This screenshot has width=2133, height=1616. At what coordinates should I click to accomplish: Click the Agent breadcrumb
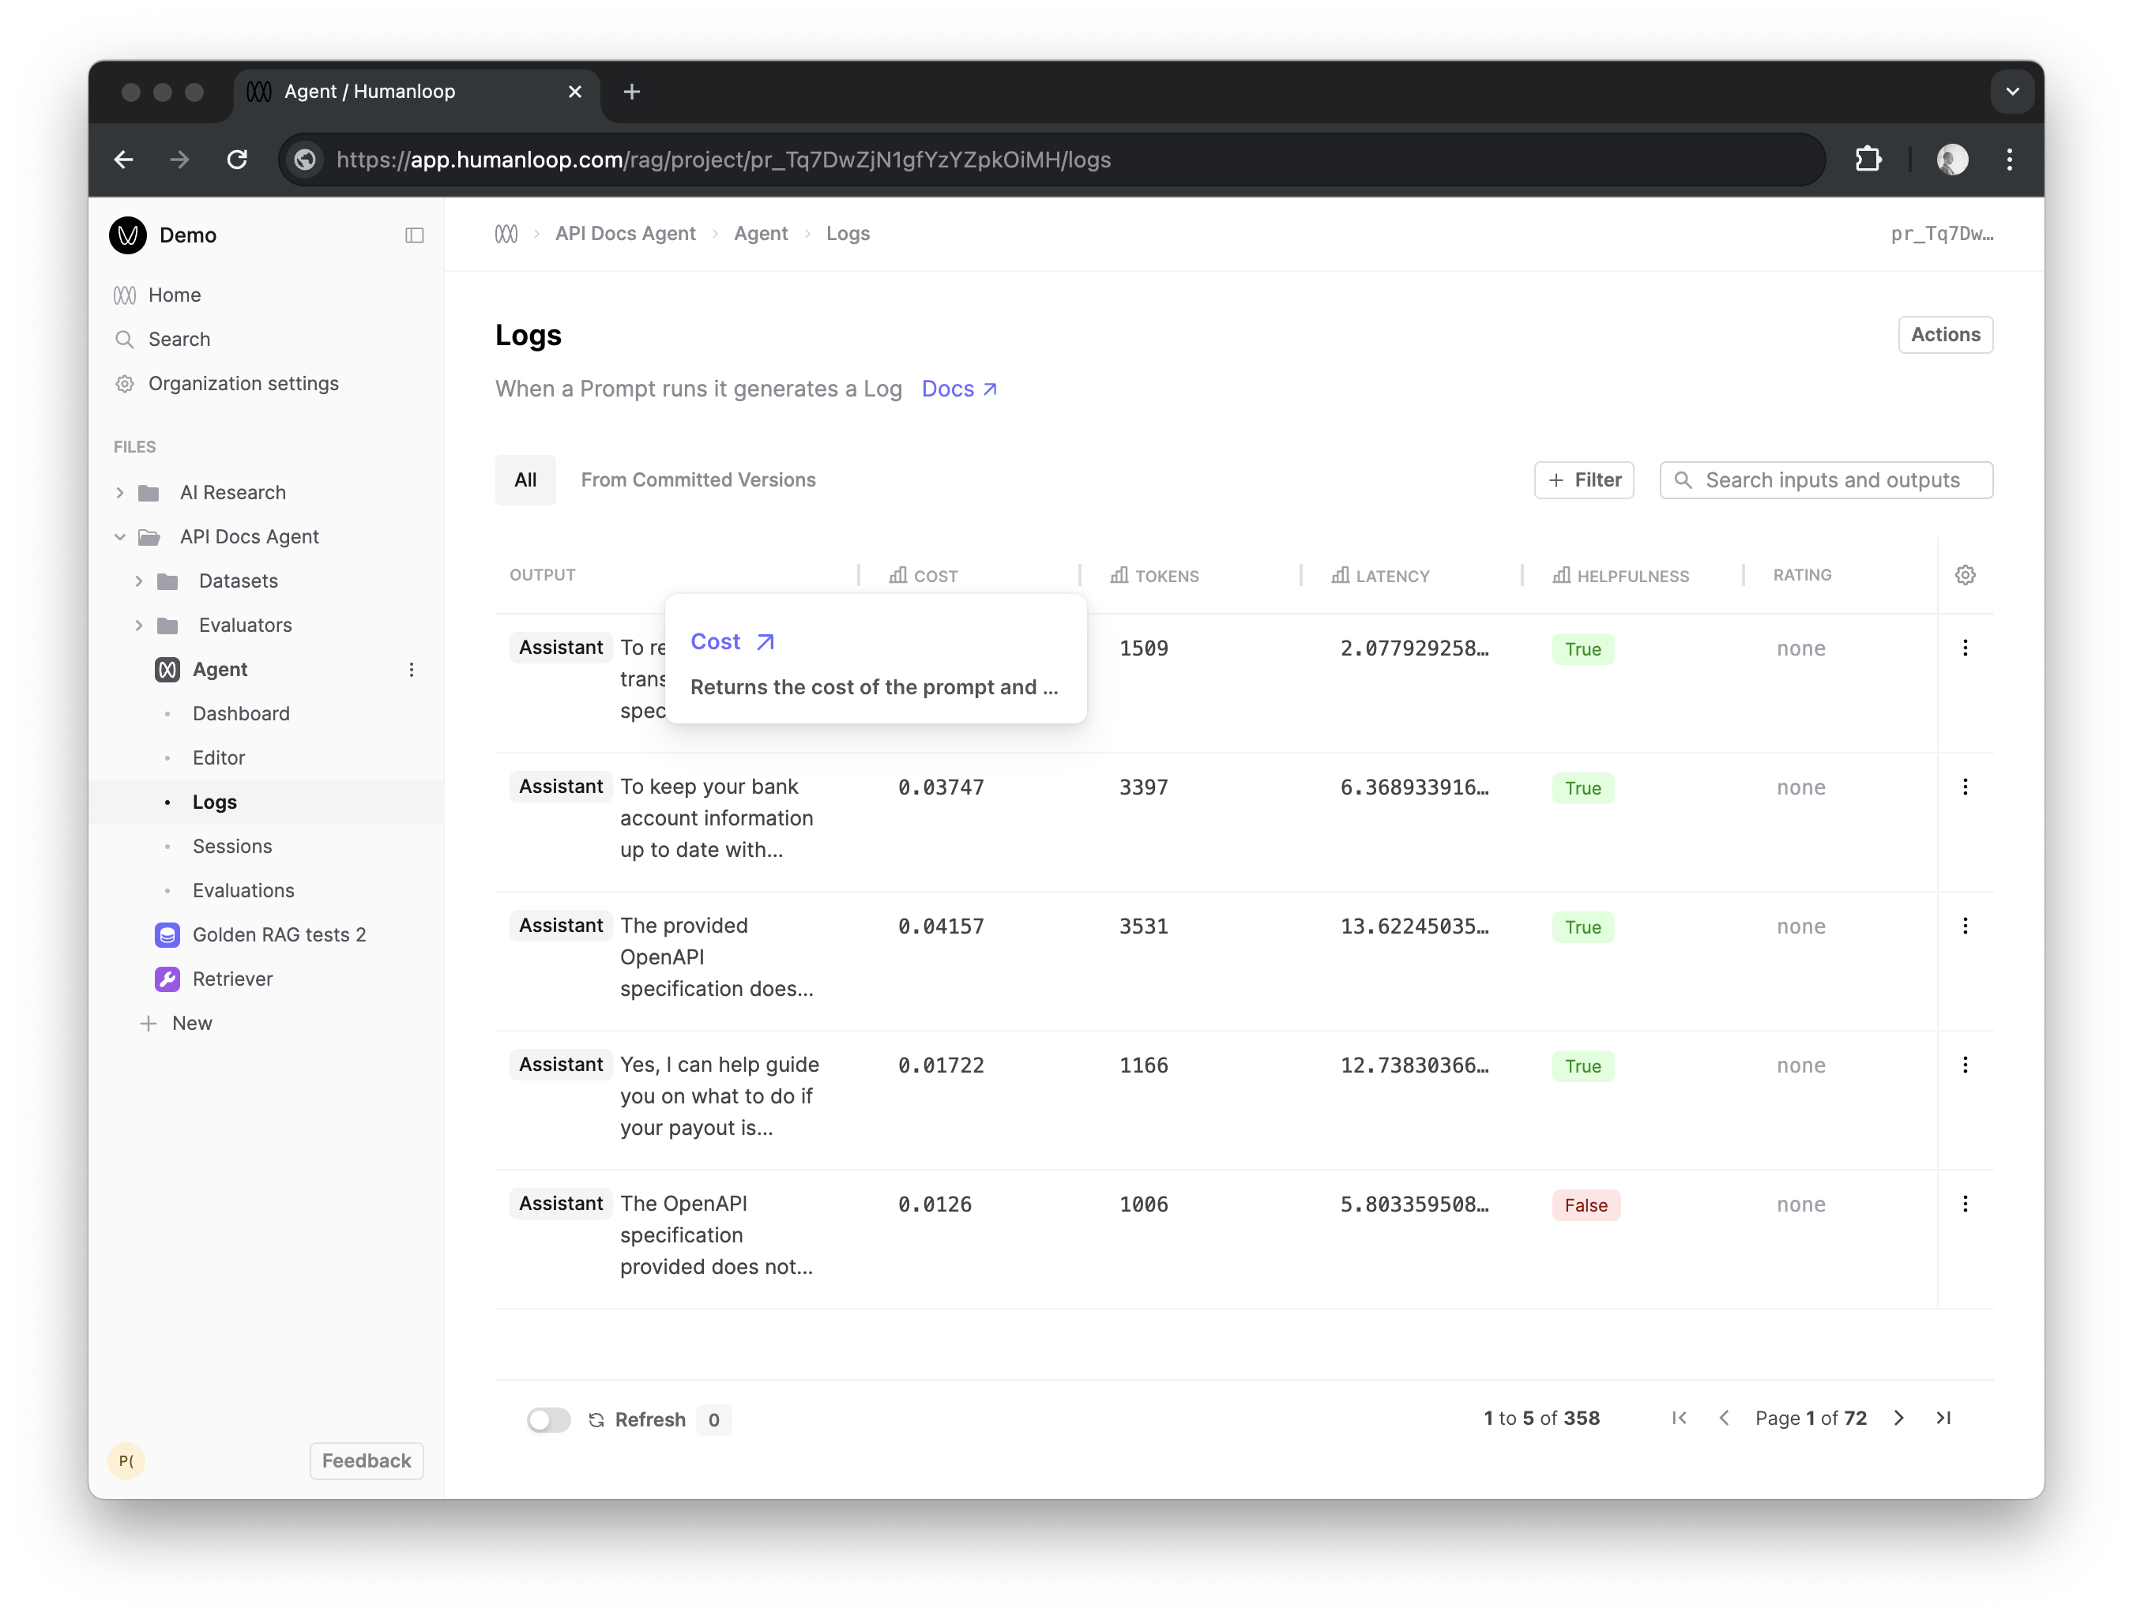(x=760, y=235)
